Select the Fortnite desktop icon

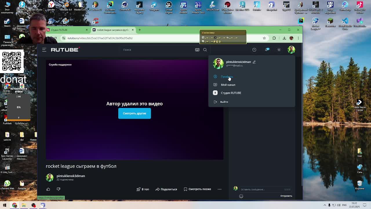coord(257,6)
